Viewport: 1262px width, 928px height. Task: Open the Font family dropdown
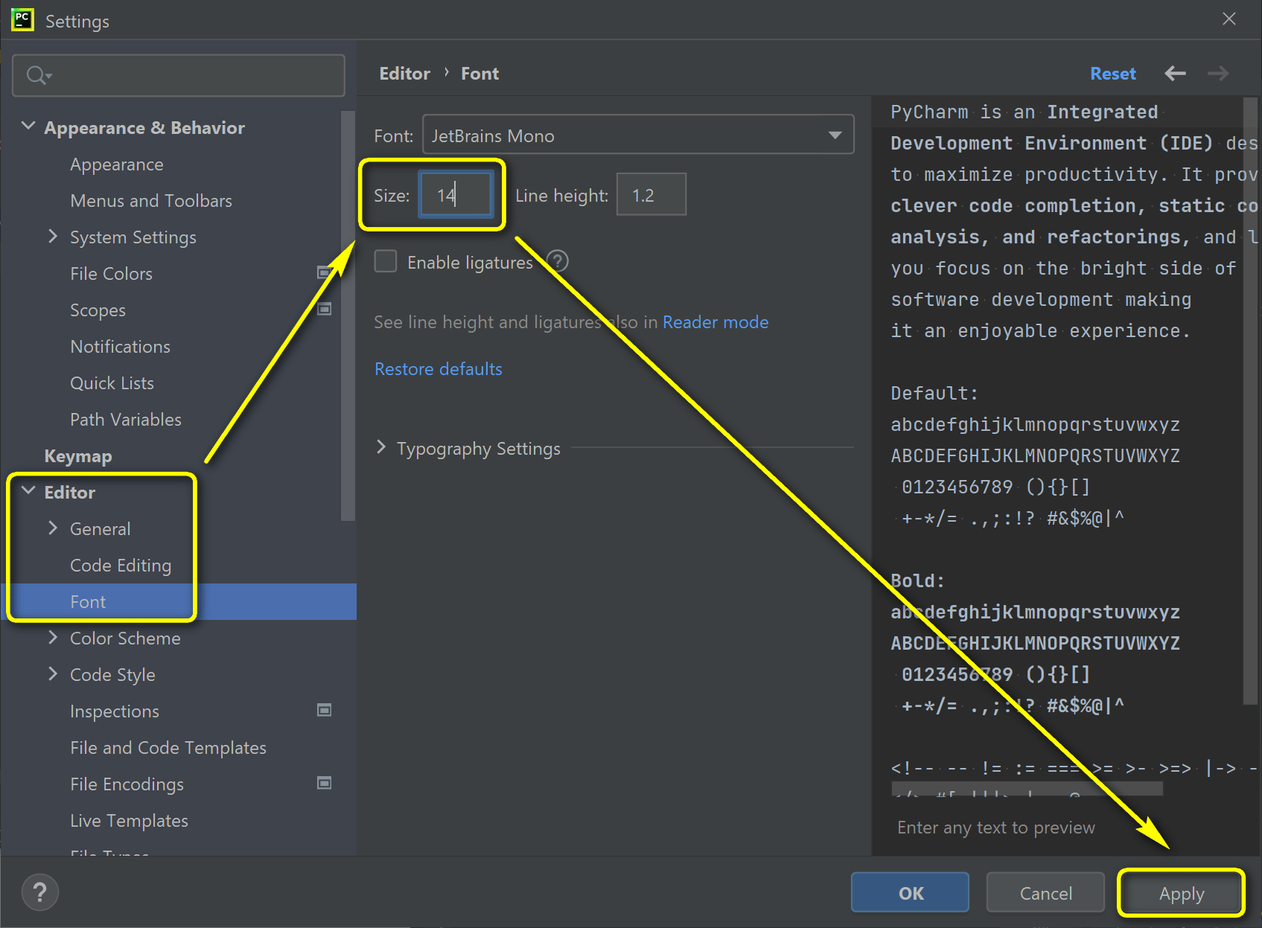coord(638,135)
